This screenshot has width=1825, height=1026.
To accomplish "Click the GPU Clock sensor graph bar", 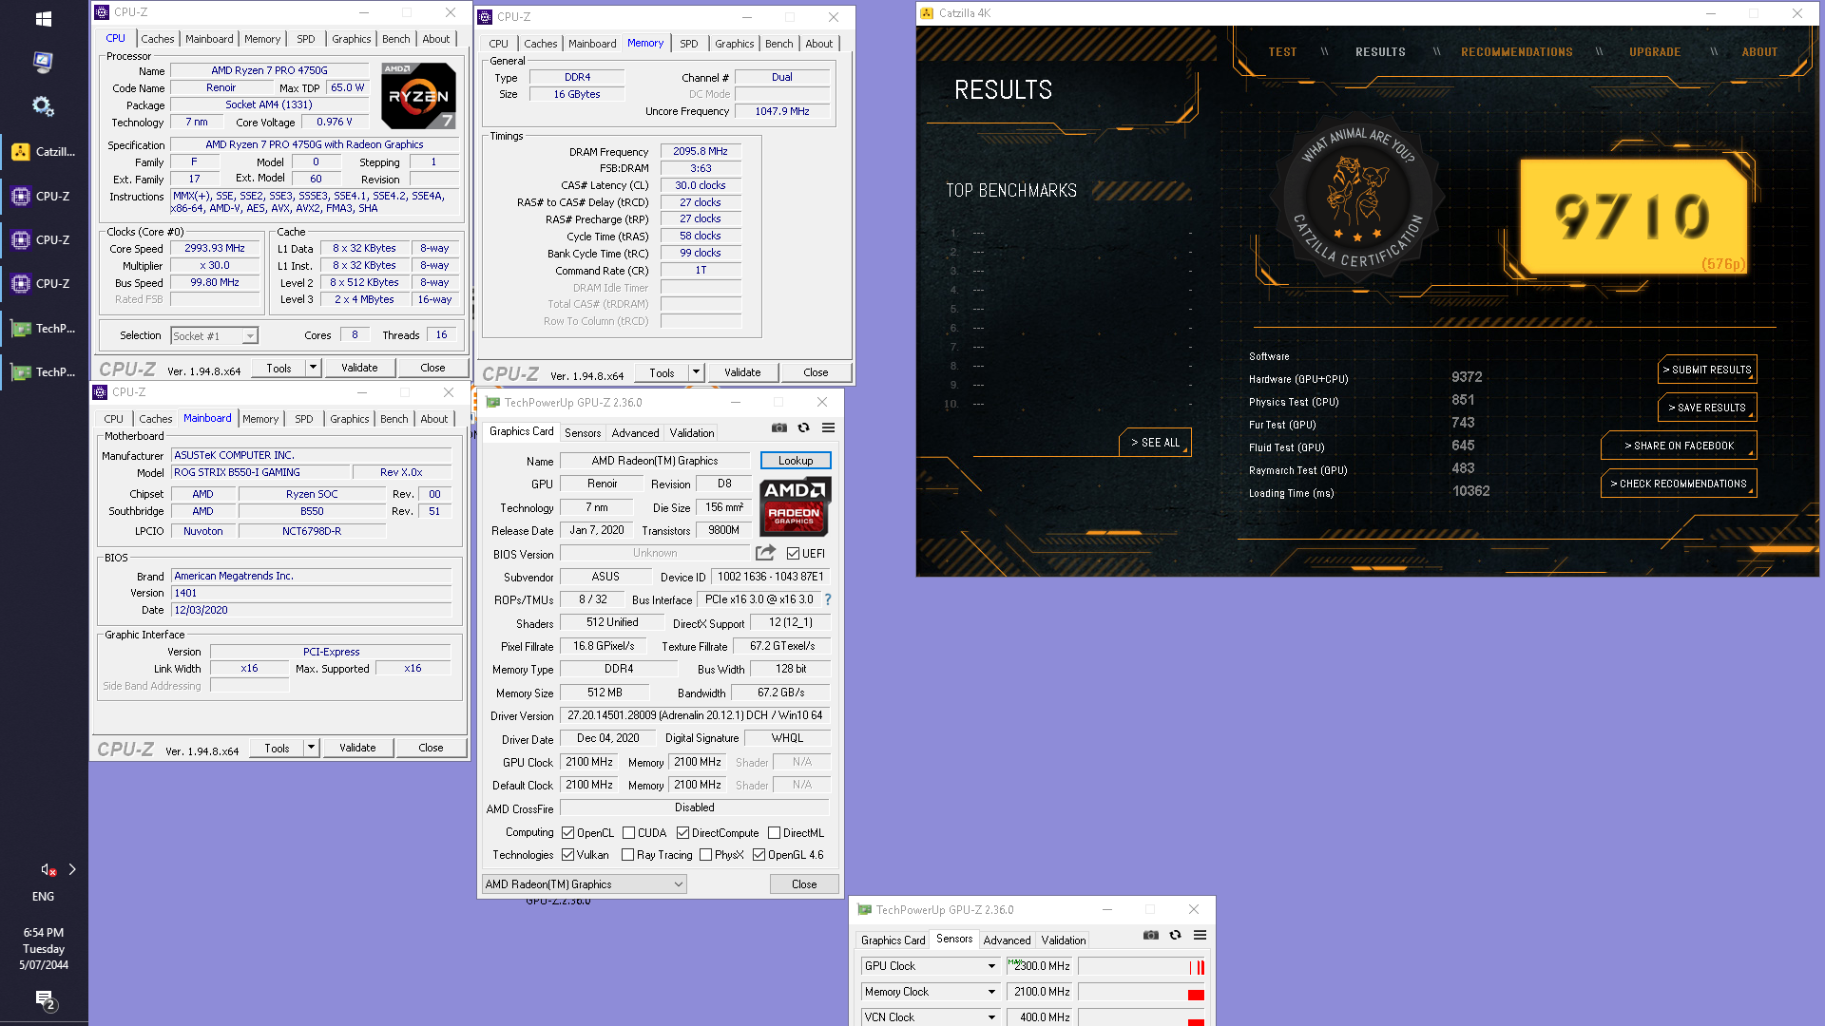I will [1142, 966].
